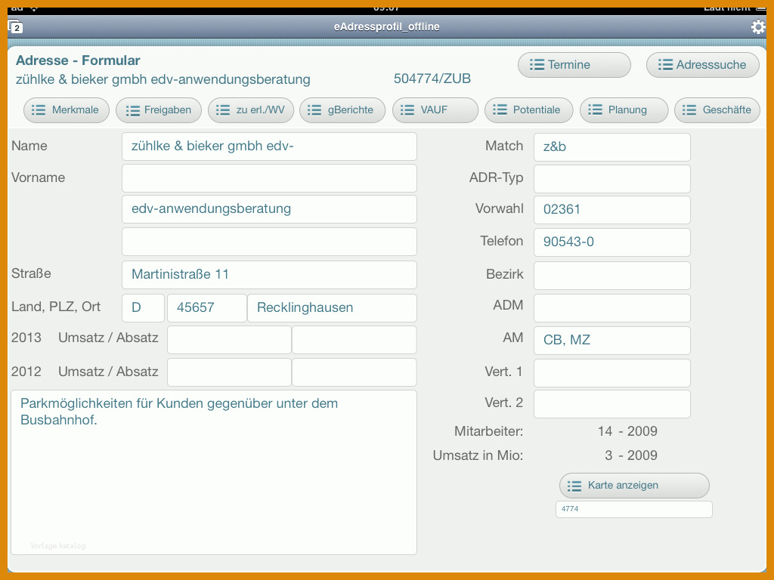Open the Adresssuche button
Image resolution: width=774 pixels, height=580 pixels.
pos(702,65)
